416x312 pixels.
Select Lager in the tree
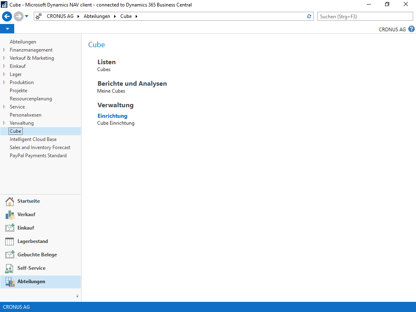[x=16, y=74]
